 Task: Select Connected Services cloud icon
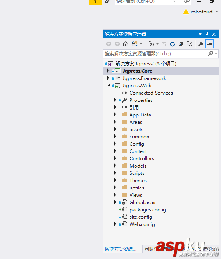tap(125, 93)
